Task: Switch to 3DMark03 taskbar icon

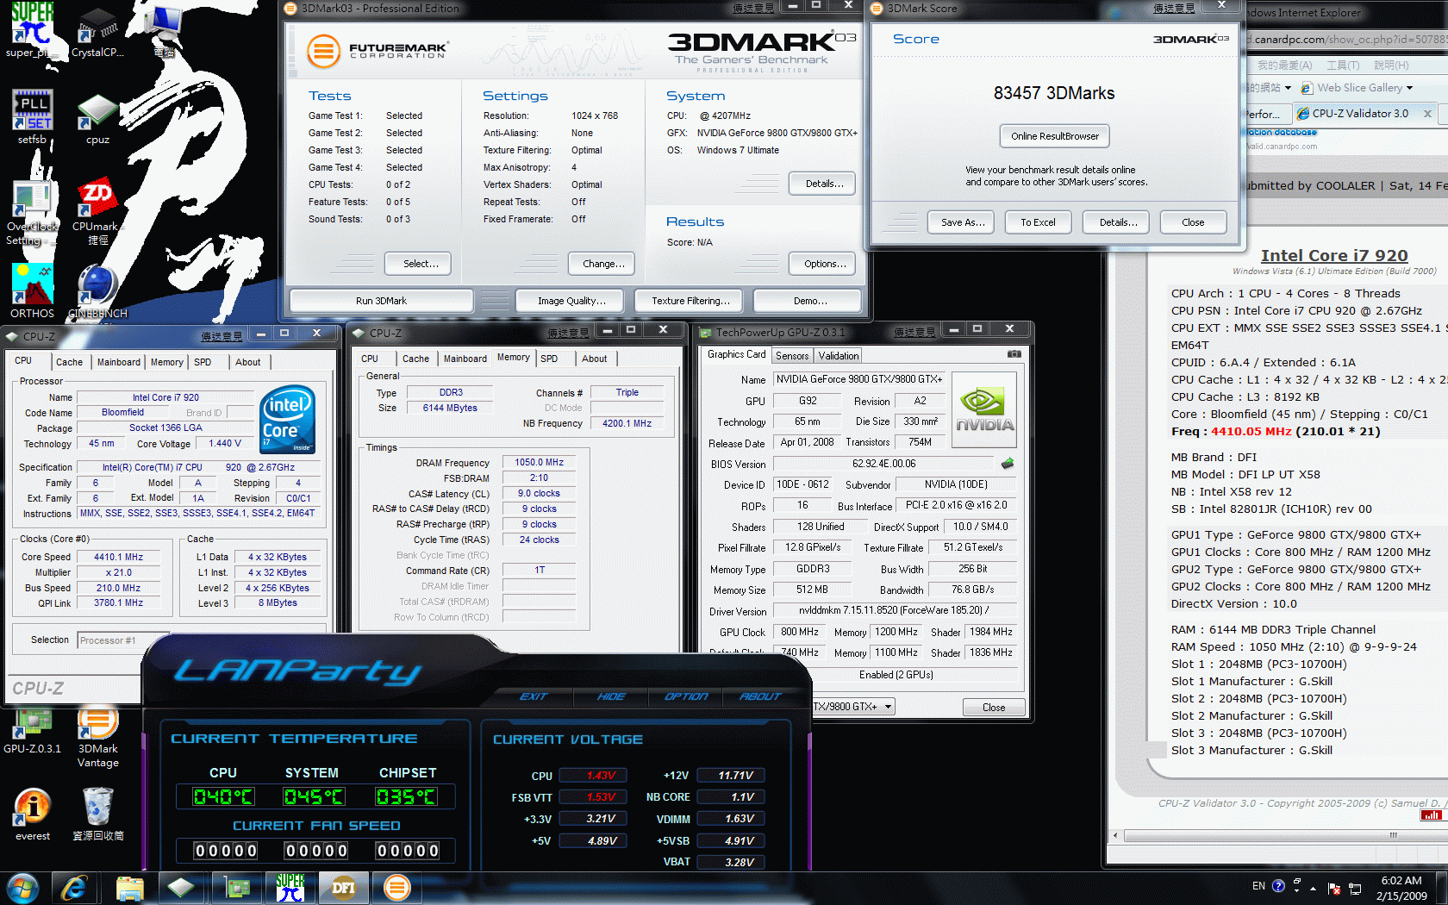Action: point(397,888)
